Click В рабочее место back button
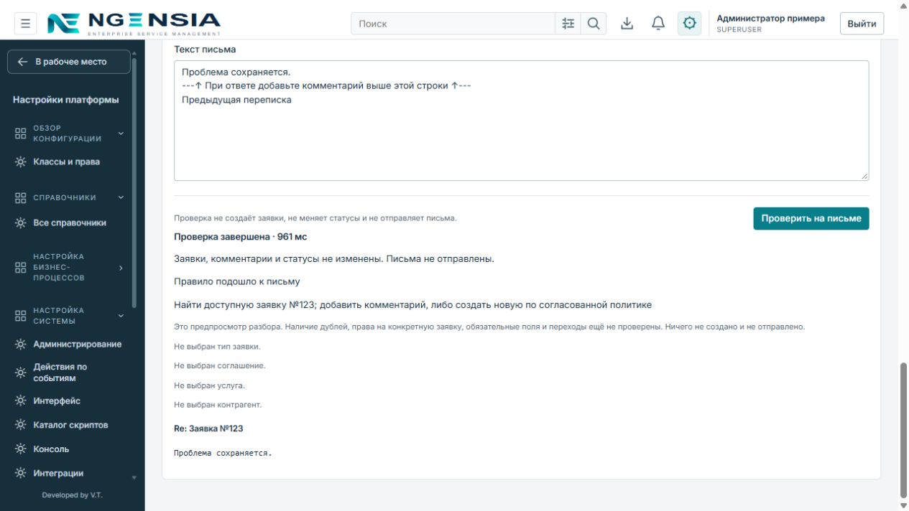Screen dimensions: 909x511 tap(69, 62)
